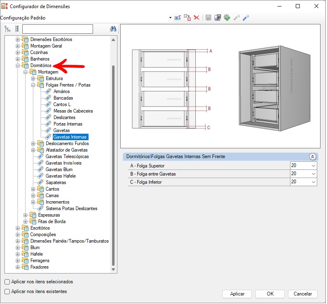Image resolution: width=327 pixels, height=304 pixels.
Task: Click the expand tree icon
Action: (x=7, y=29)
